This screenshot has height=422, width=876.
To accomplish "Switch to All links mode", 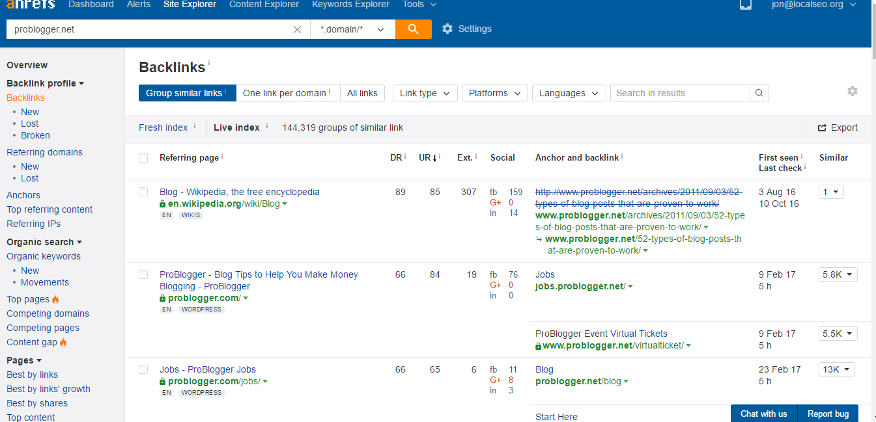I will tap(362, 93).
